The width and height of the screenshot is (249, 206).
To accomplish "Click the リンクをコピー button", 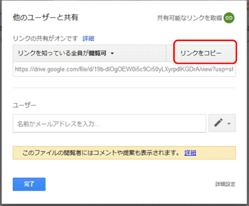I will pyautogui.click(x=201, y=53).
